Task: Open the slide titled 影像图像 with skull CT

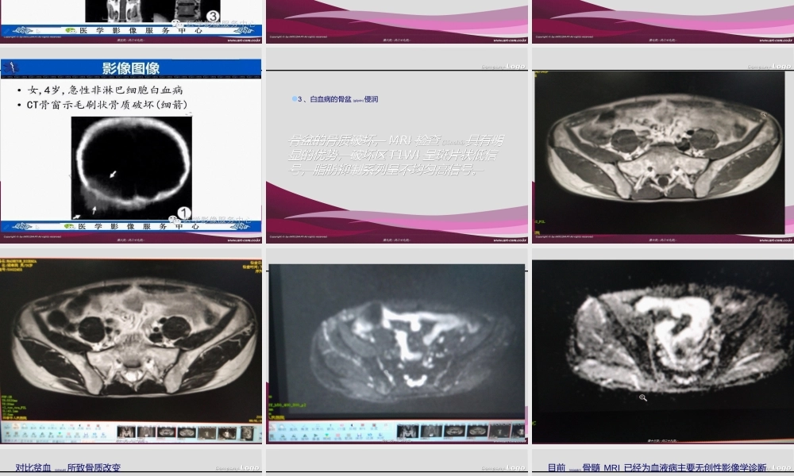Action: pos(131,143)
